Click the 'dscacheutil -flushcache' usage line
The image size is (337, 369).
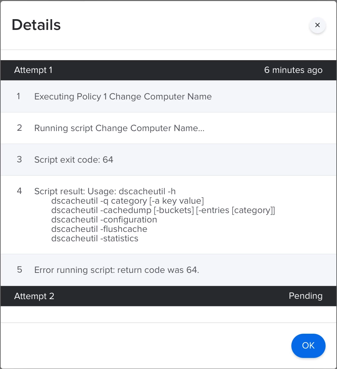pyautogui.click(x=99, y=229)
